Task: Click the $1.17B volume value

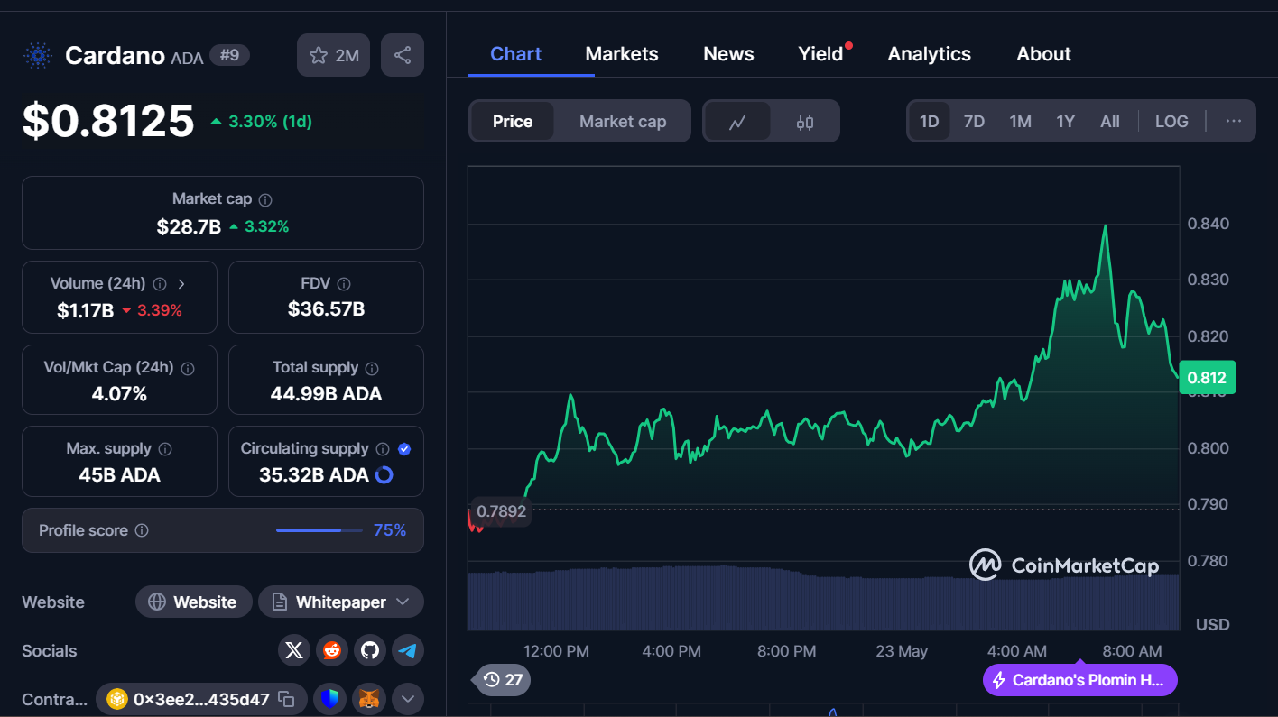Action: coord(85,310)
